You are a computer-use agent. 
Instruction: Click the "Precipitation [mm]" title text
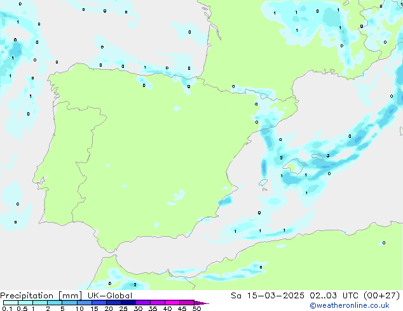point(41,296)
